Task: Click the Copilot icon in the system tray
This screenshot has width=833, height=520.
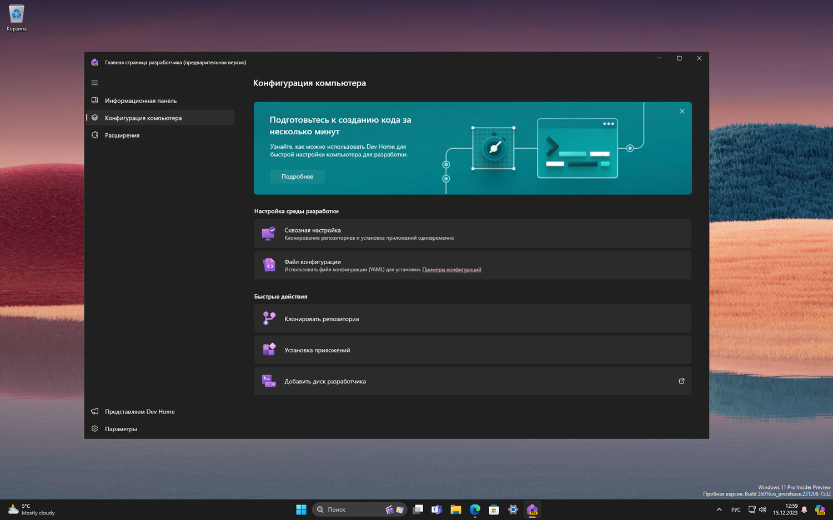Action: coord(820,509)
